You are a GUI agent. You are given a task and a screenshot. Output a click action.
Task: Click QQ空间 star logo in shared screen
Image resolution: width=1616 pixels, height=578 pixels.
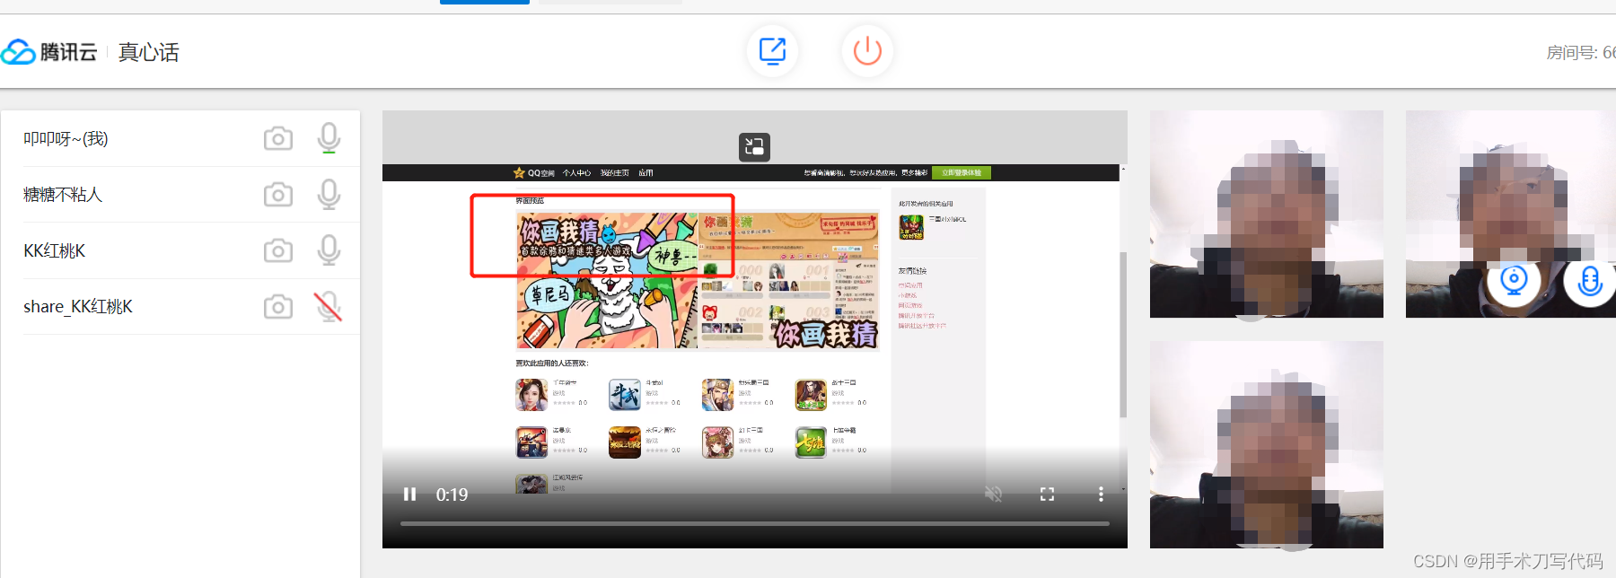click(x=533, y=172)
